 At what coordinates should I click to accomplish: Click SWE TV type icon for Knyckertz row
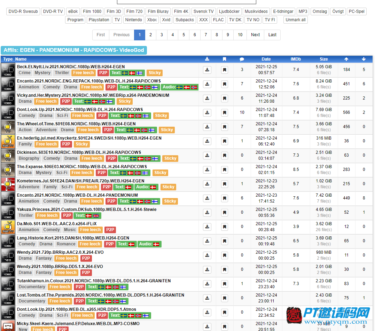[8, 141]
